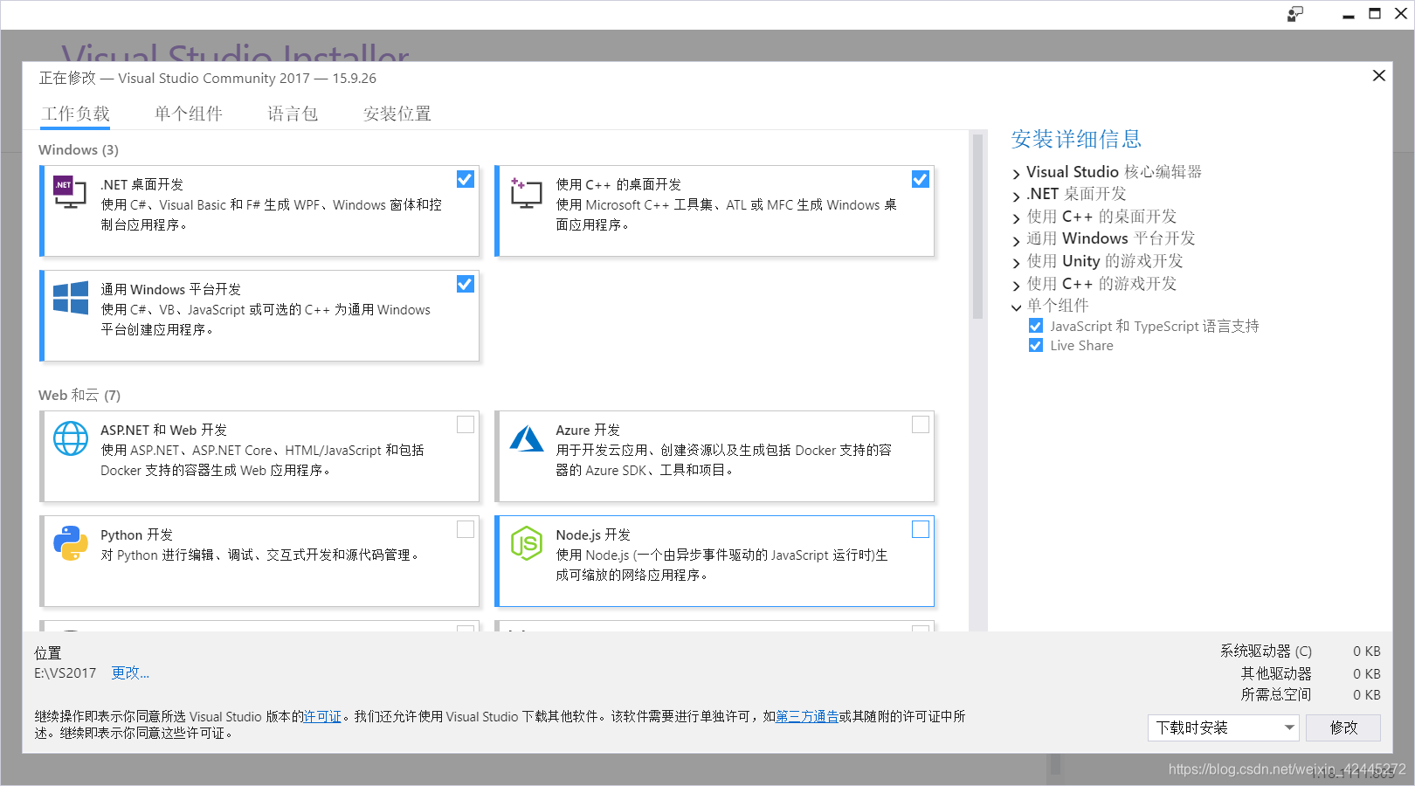Click the Node.js 开发 hexagon icon
Screen dimensions: 1415x786
tap(527, 543)
